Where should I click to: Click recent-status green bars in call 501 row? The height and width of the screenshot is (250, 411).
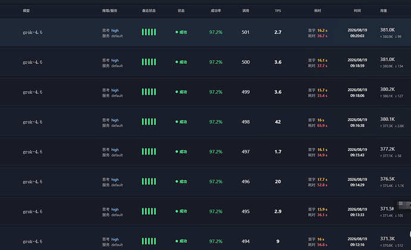coord(149,32)
